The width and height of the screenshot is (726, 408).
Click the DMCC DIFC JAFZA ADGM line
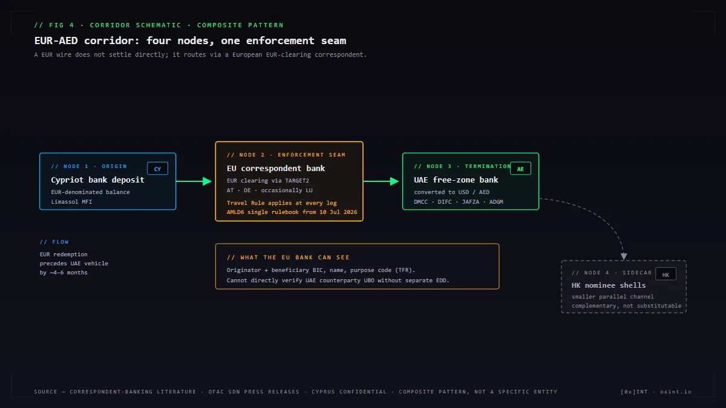(459, 202)
